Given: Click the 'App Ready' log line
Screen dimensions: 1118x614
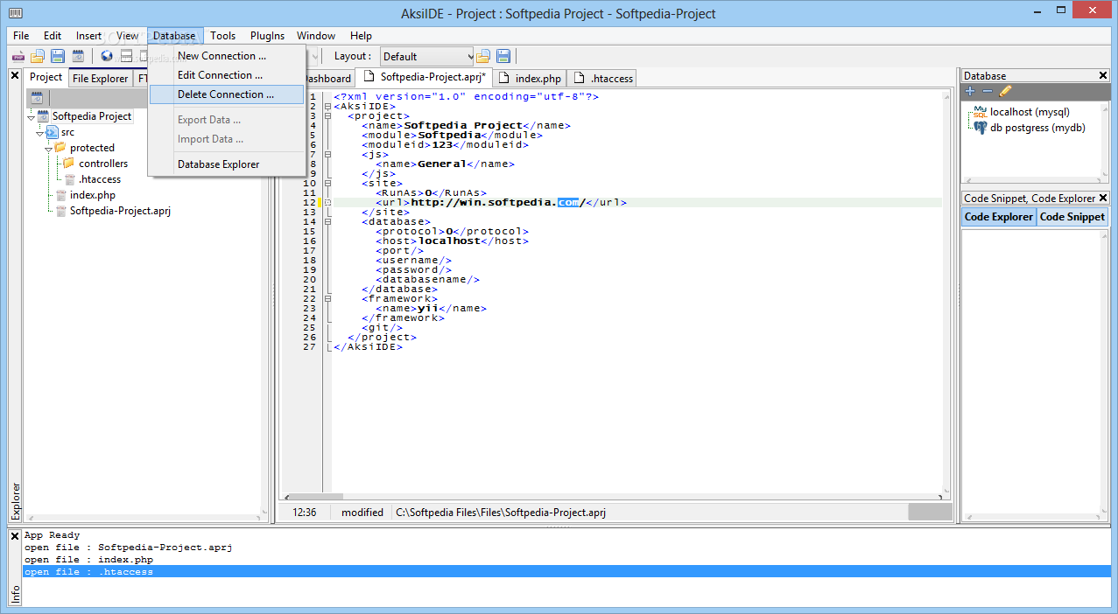Looking at the screenshot, I should [x=52, y=535].
